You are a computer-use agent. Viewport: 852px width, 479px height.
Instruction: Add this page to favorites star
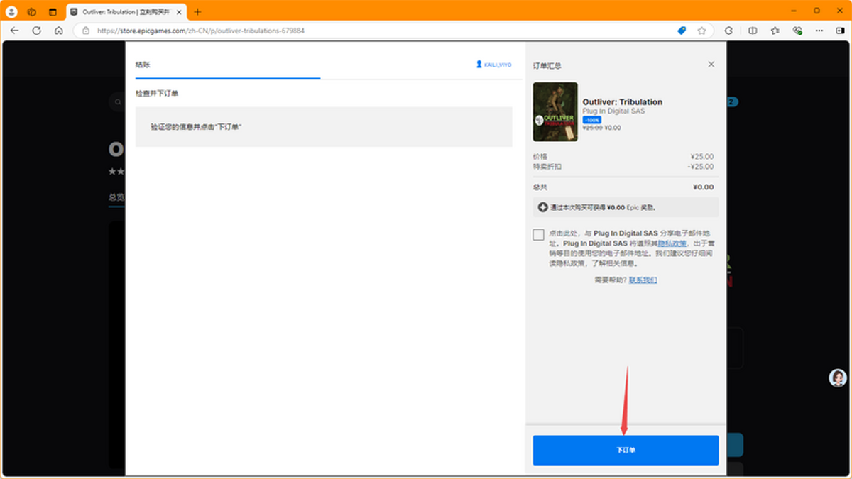701,31
